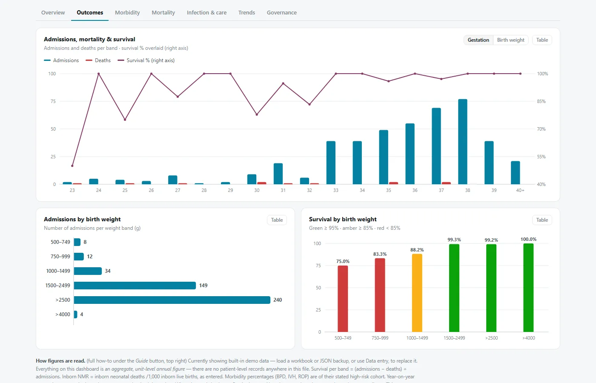
Task: Click the admissions bar for week 37
Action: click(x=436, y=146)
